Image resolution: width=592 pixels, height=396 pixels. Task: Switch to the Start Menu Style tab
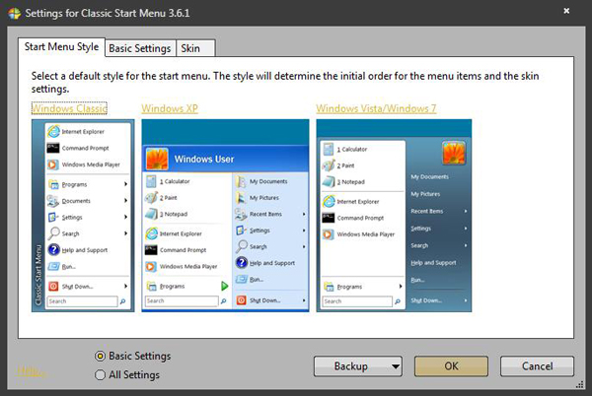coord(61,47)
